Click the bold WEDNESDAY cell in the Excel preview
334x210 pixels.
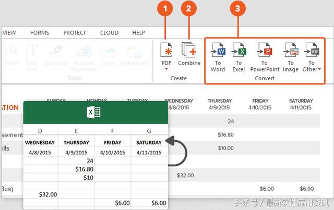(x=40, y=143)
